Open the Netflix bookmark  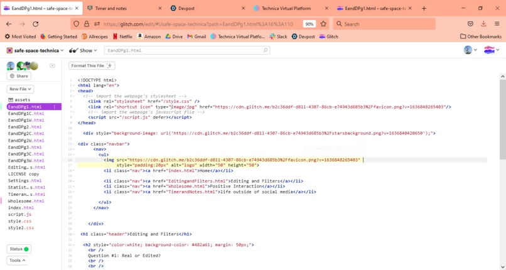[122, 36]
